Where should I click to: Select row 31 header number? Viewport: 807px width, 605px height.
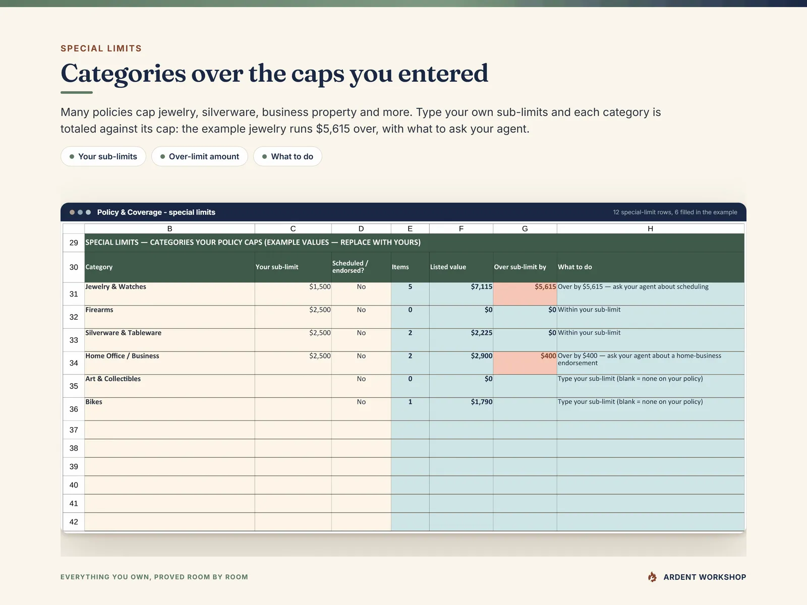pyautogui.click(x=74, y=294)
